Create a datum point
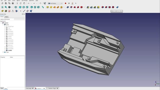160x90 pixels. pos(21,11)
